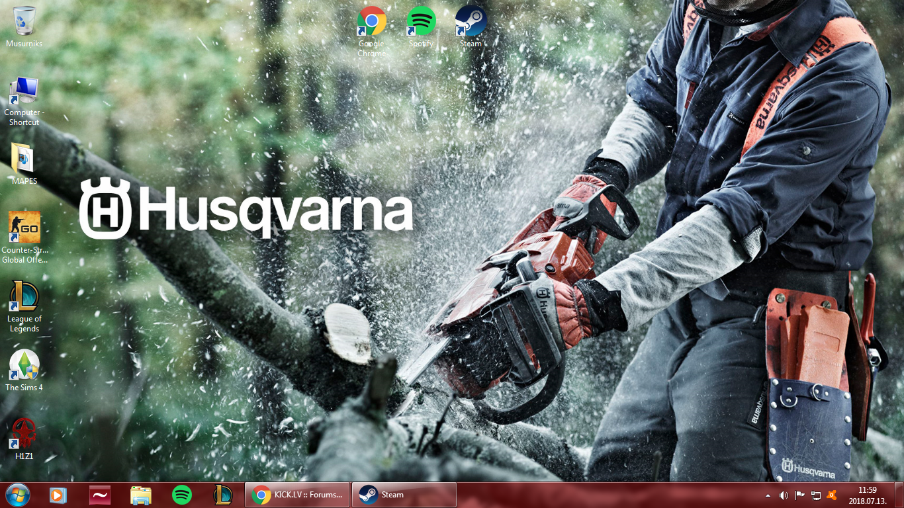This screenshot has height=508, width=904.
Task: Open Spotify from the taskbar
Action: [x=182, y=495]
